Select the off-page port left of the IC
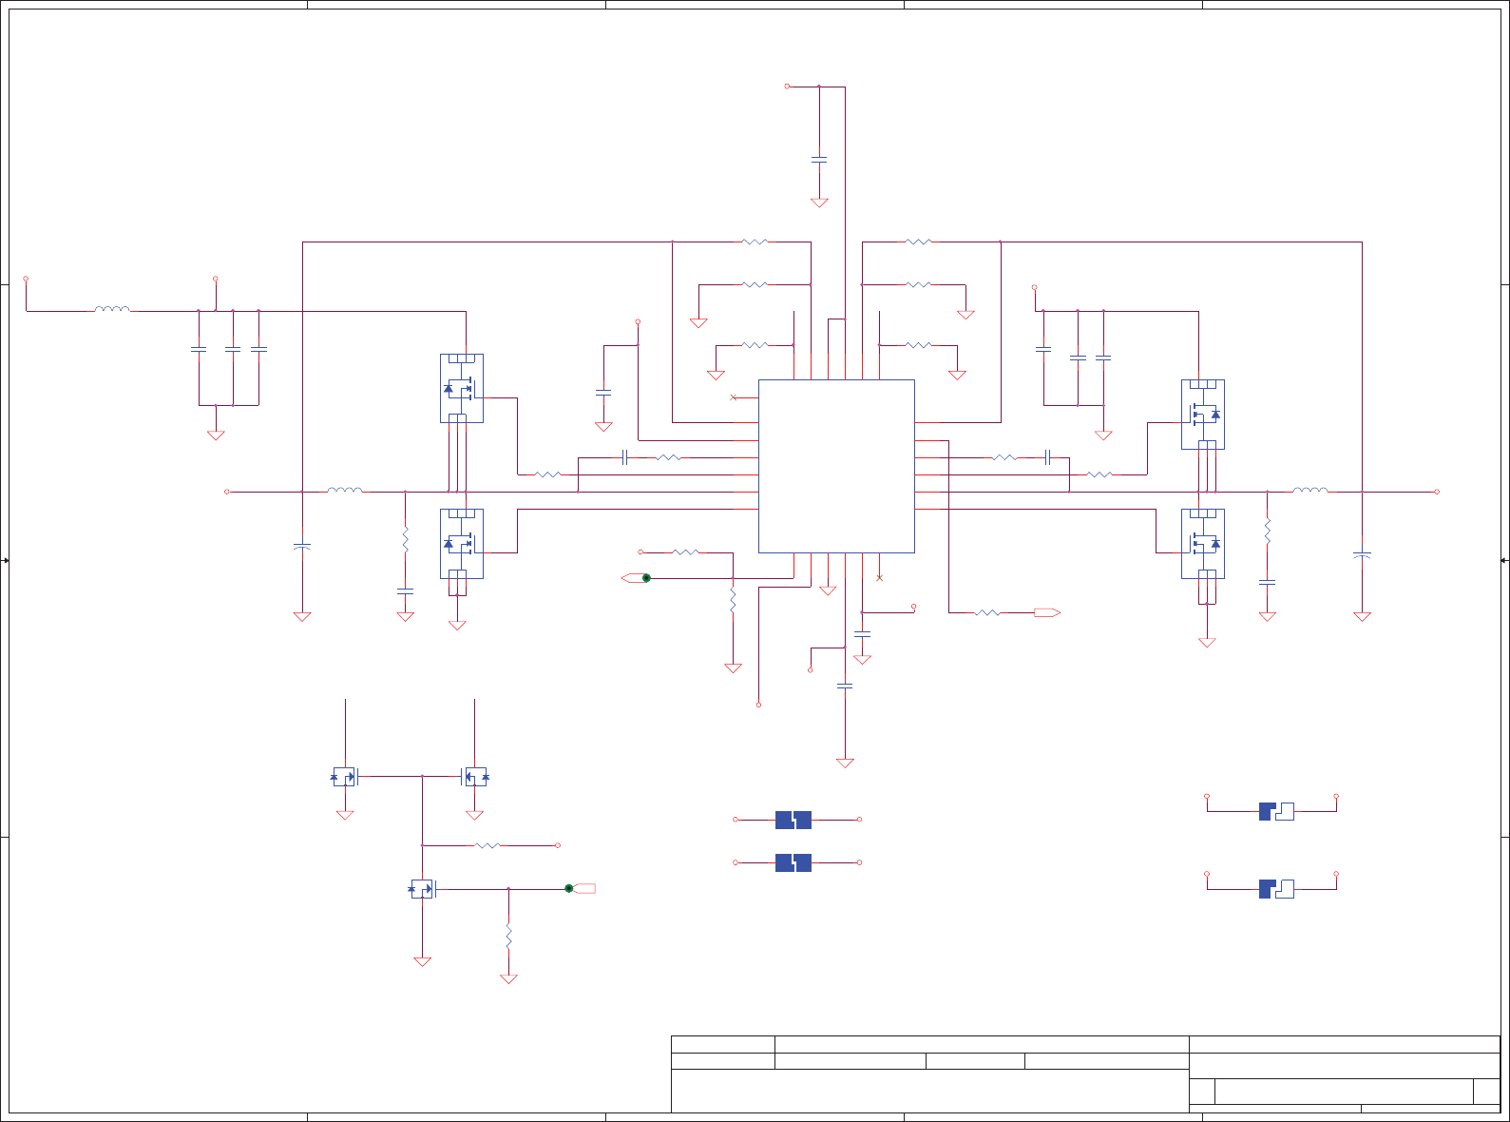Screen dimensions: 1510x1122 [632, 578]
